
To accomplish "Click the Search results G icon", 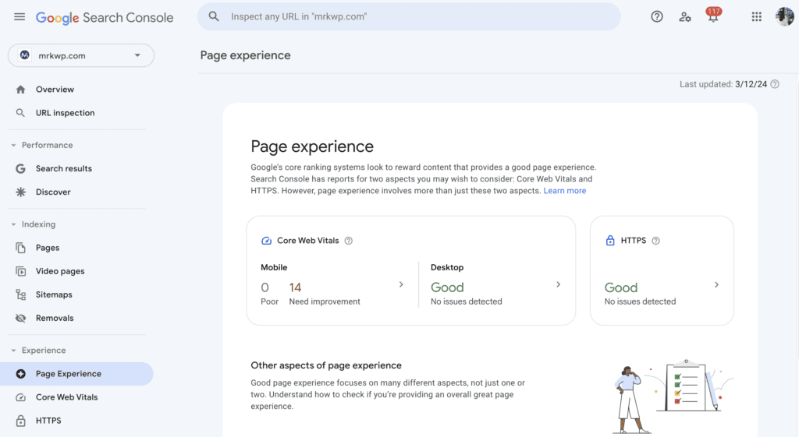I will (x=20, y=168).
